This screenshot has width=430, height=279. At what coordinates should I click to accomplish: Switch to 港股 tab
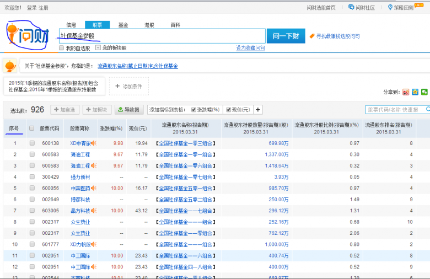pos(149,25)
